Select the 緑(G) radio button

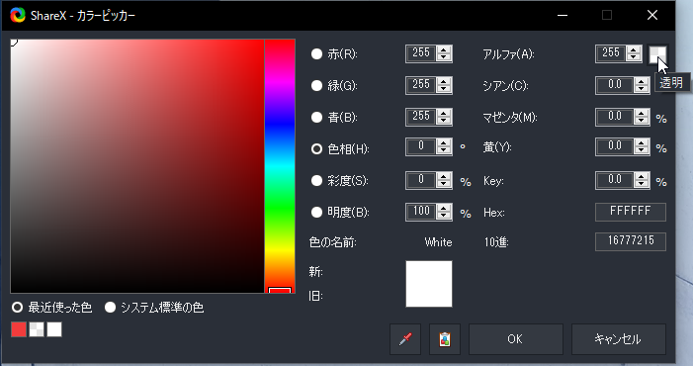316,85
